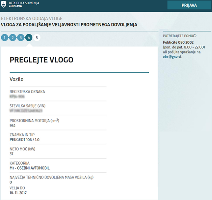The height and width of the screenshot is (200, 212).
Task: Open the ekc@gov.si email link
Action: click(172, 57)
